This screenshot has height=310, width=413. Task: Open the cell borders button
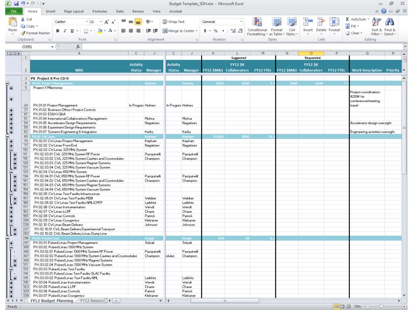[86, 31]
